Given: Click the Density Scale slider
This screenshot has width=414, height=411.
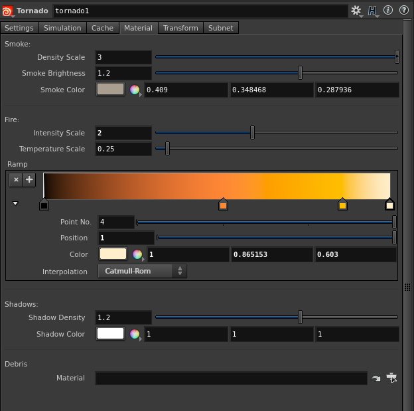Looking at the screenshot, I should point(277,57).
